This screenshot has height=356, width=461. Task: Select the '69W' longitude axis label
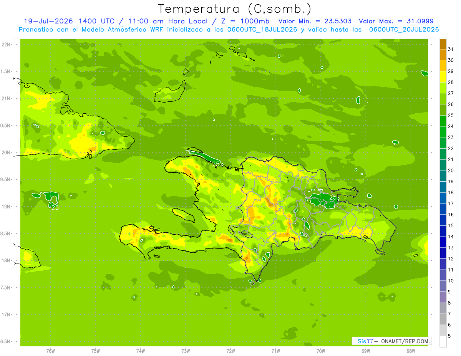366,351
